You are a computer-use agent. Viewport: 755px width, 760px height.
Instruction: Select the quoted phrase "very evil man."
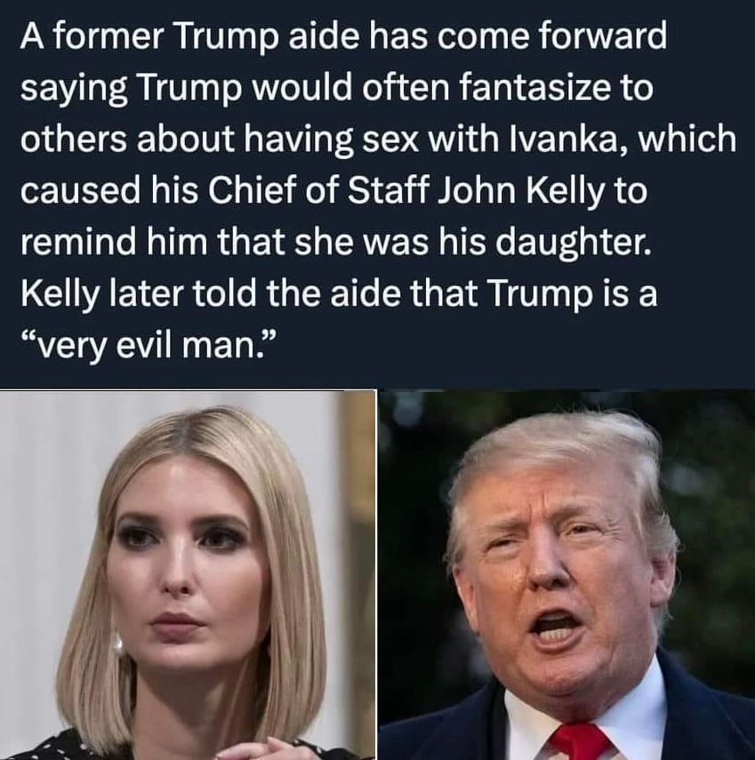(x=149, y=346)
